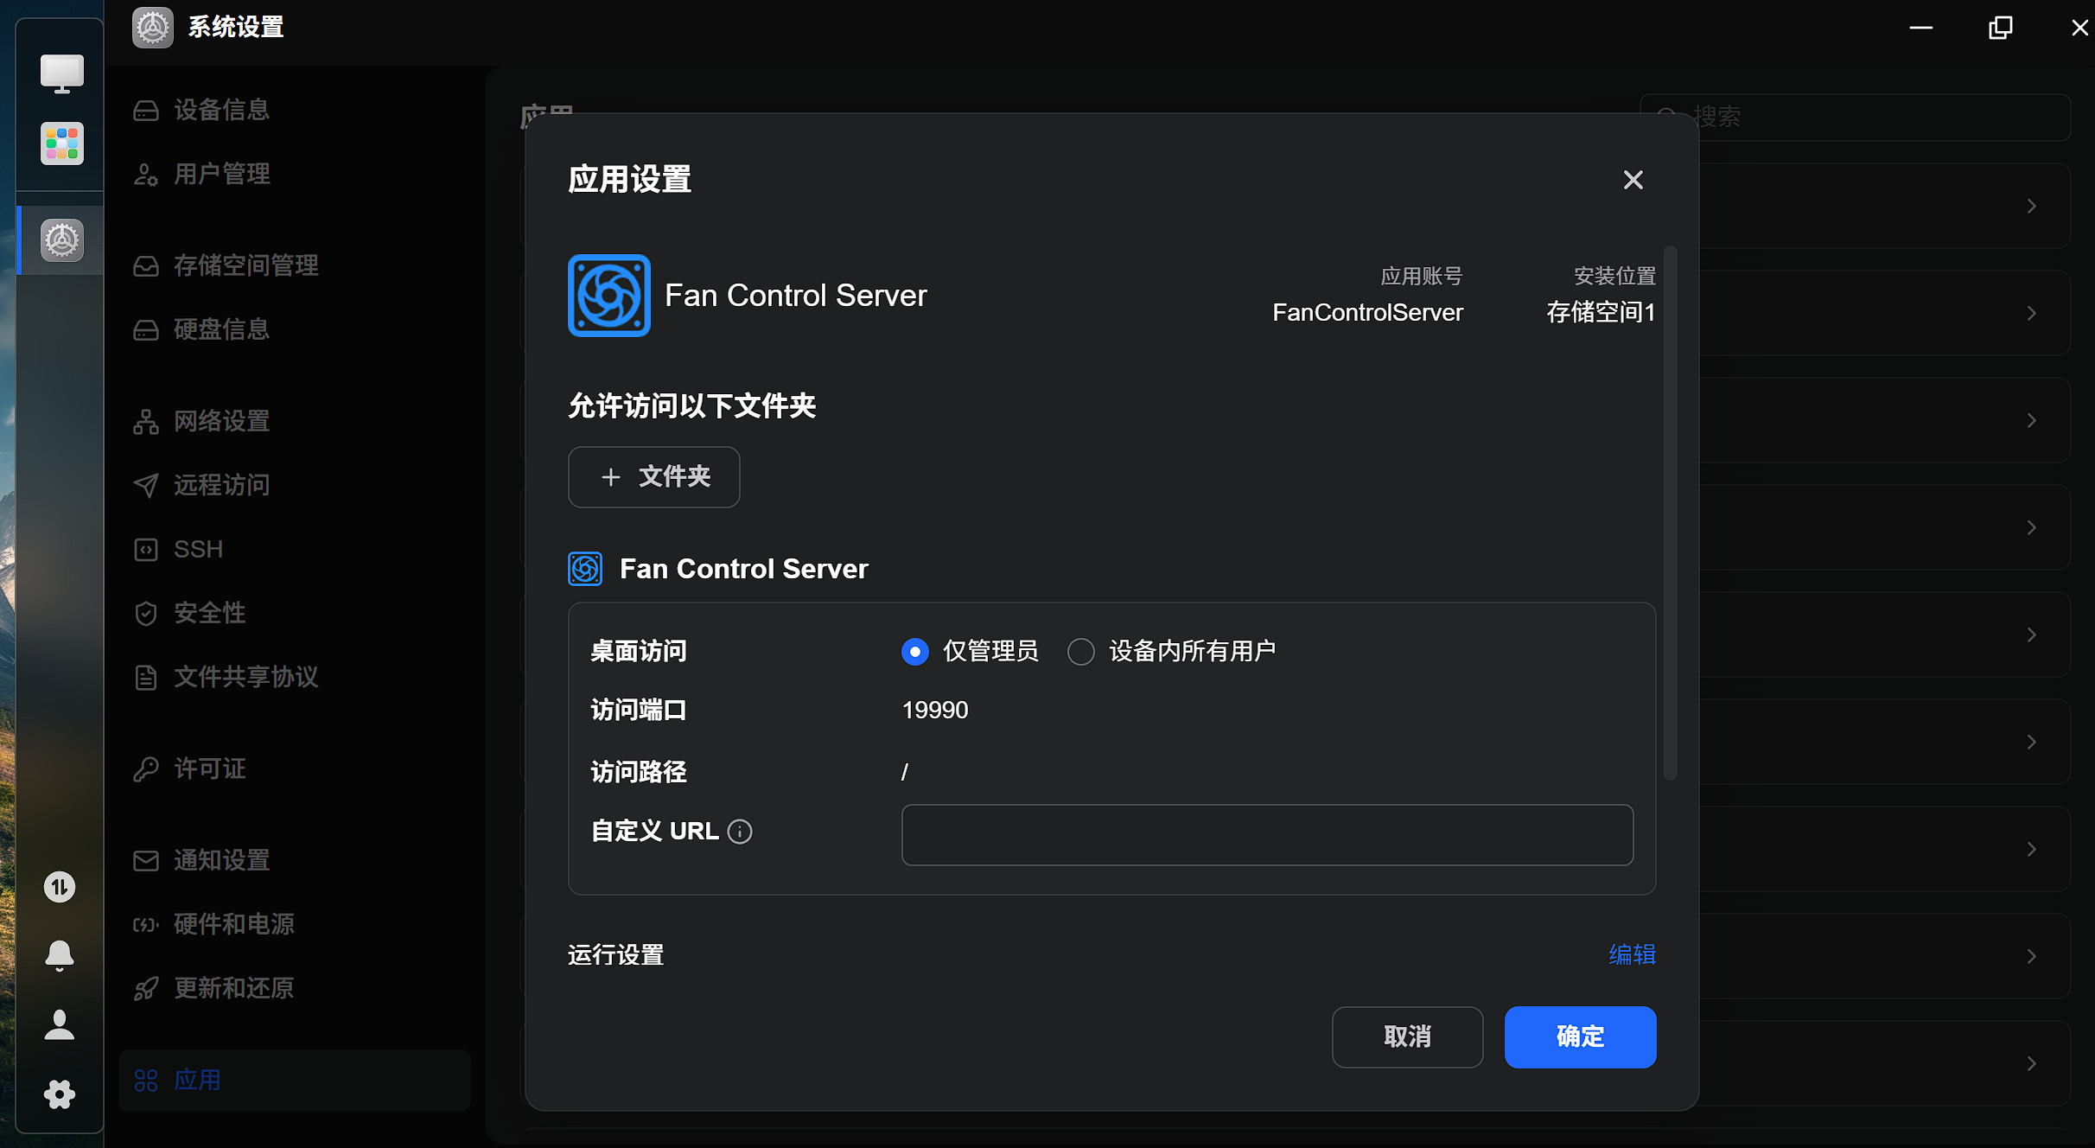This screenshot has height=1148, width=2095.
Task: Click the SSH sidebar icon
Action: click(146, 550)
